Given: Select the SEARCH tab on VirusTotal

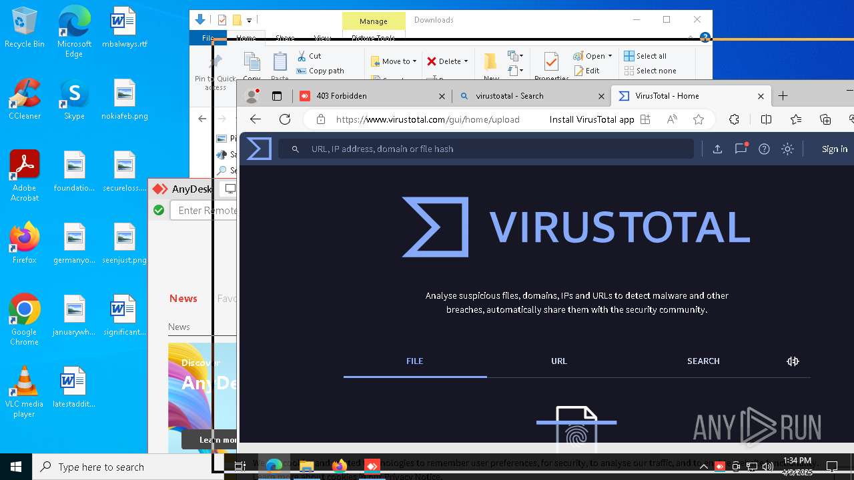Looking at the screenshot, I should [x=703, y=361].
